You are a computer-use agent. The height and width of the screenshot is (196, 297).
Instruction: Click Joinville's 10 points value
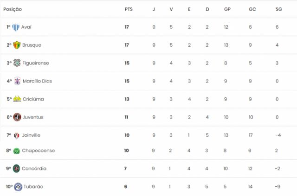tap(127, 135)
